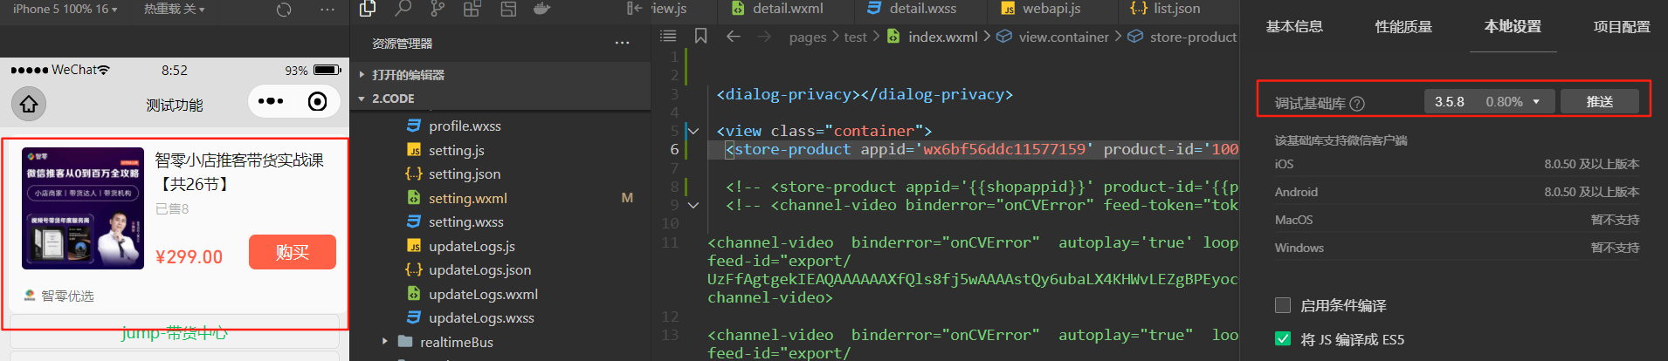The image size is (1668, 361).
Task: Click the help question mark beside 调试基础库
Action: pos(1357,103)
